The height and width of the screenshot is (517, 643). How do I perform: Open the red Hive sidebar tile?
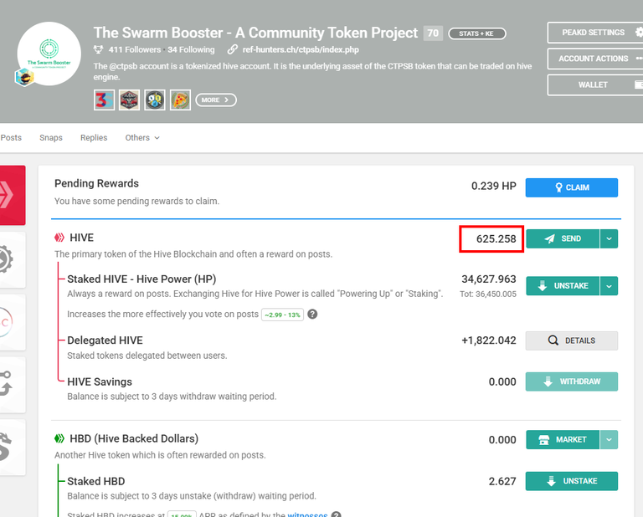13,195
